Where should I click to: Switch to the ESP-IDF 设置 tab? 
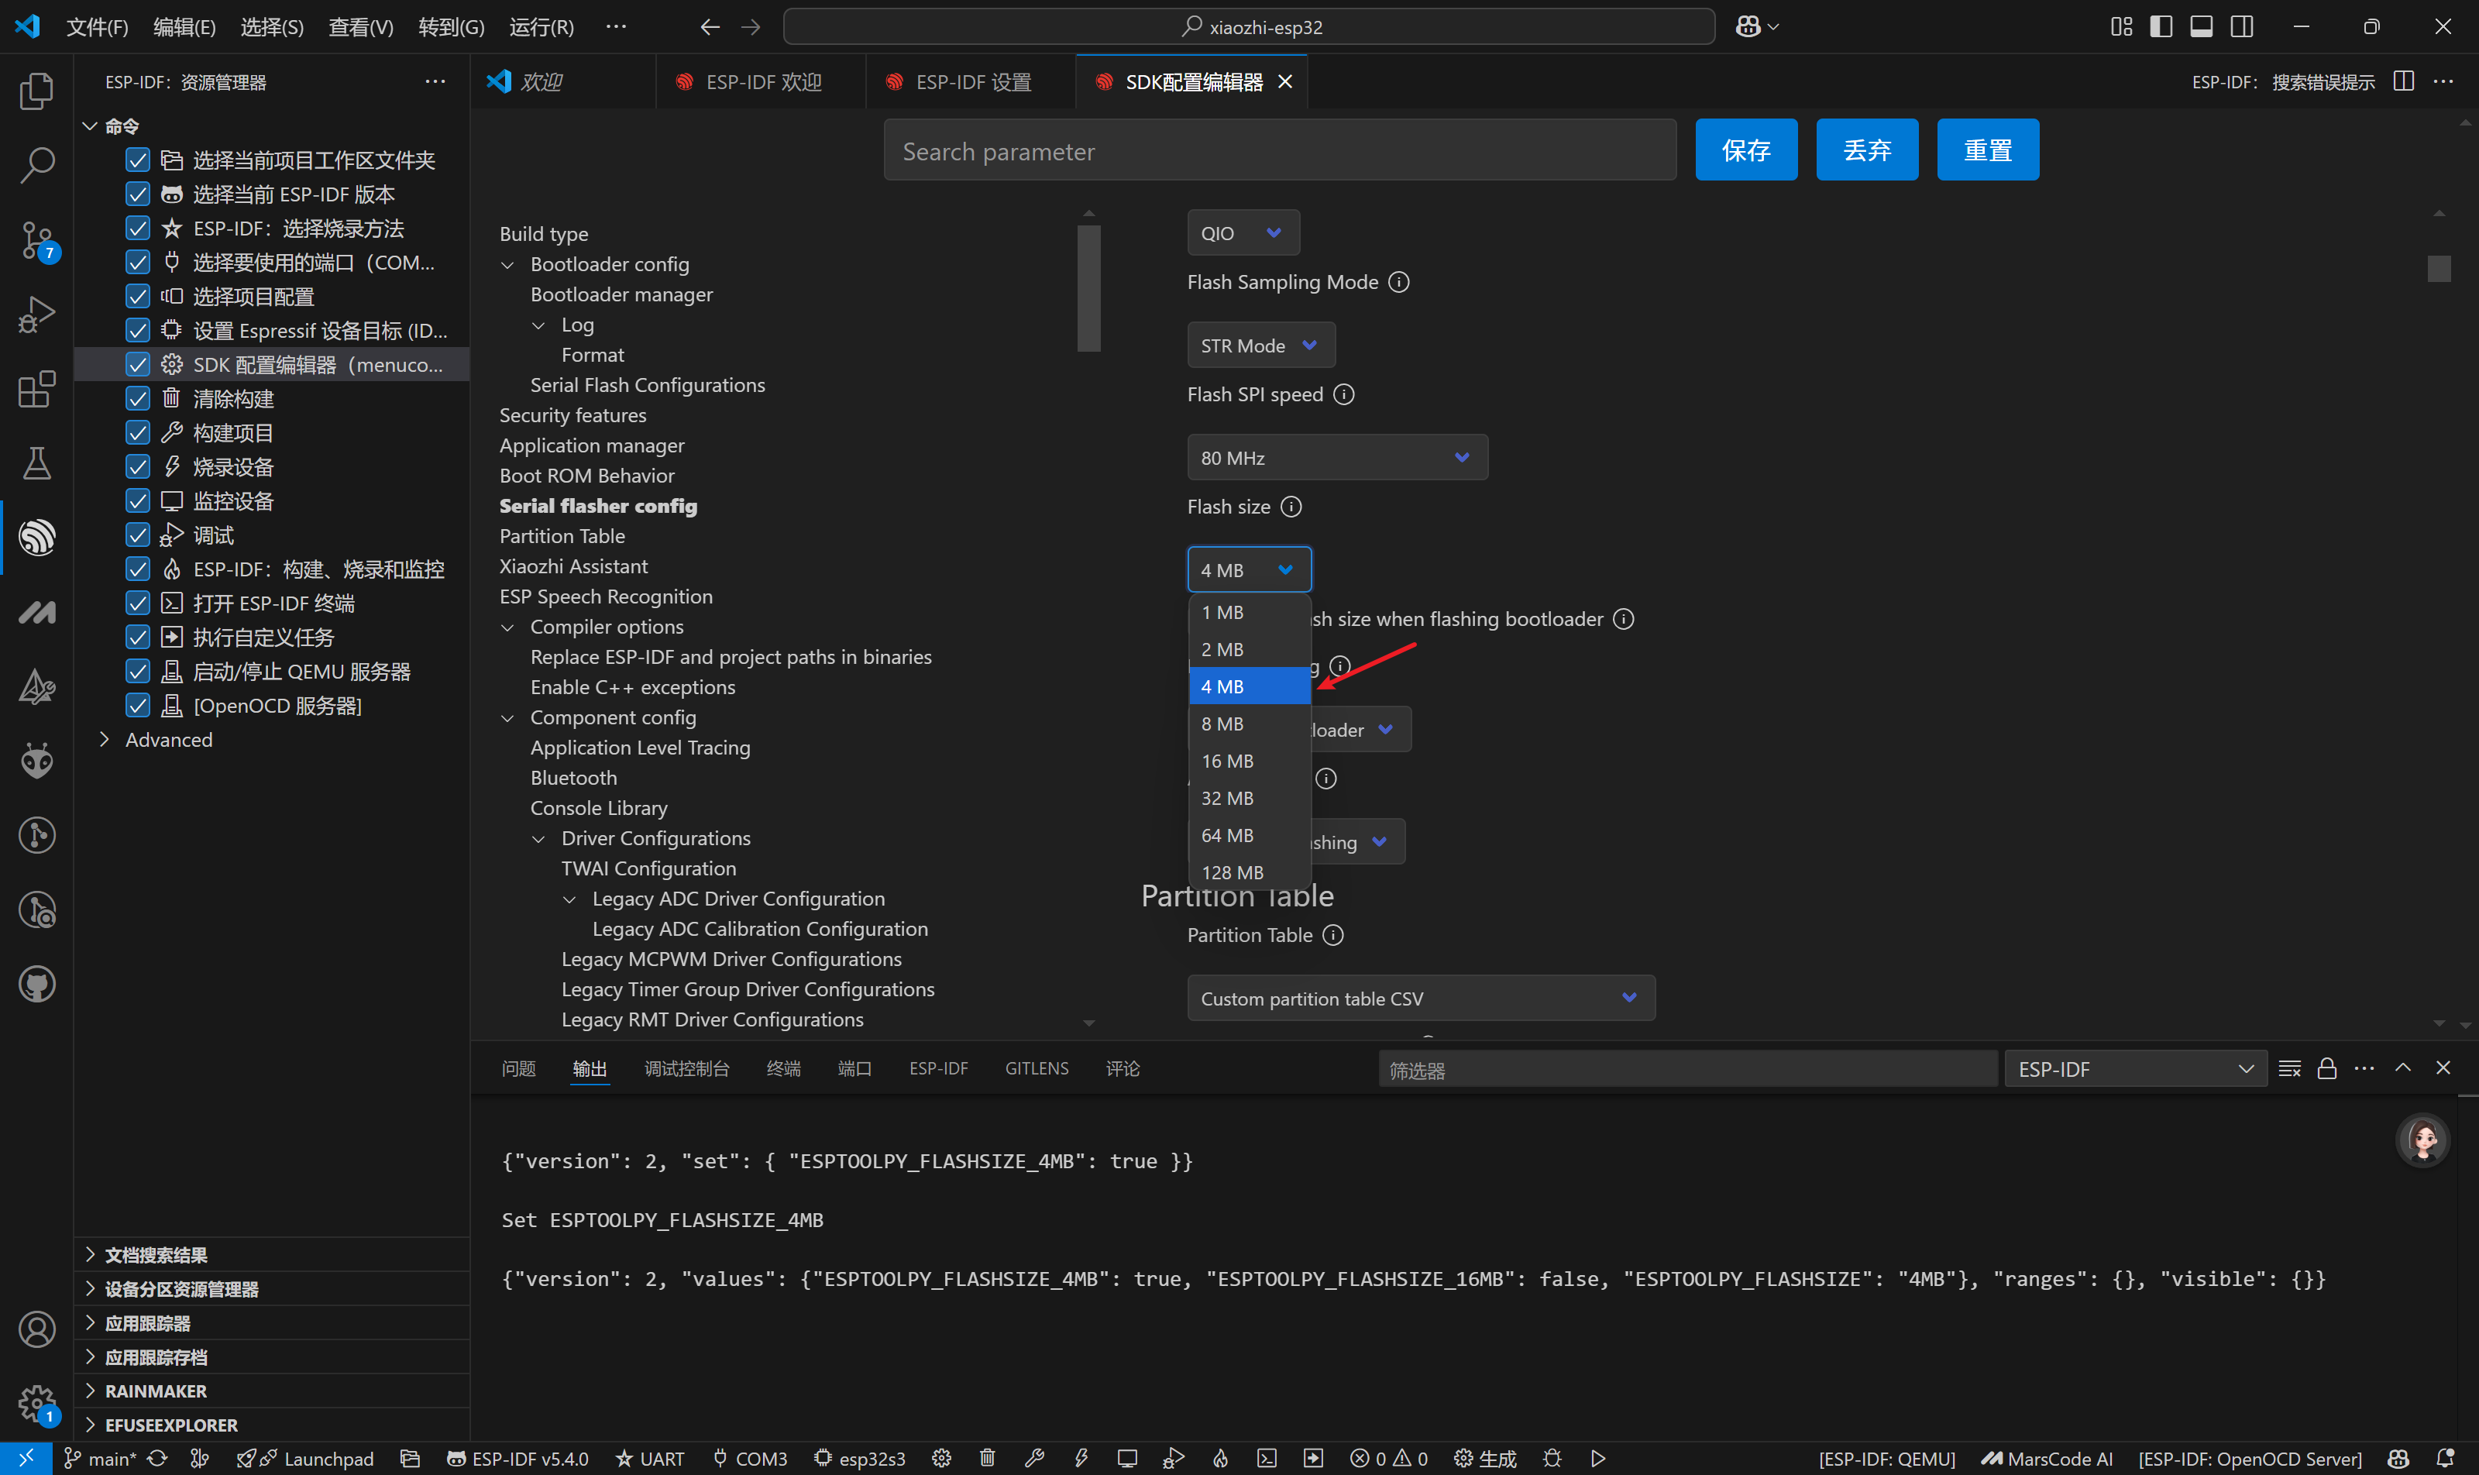click(972, 82)
